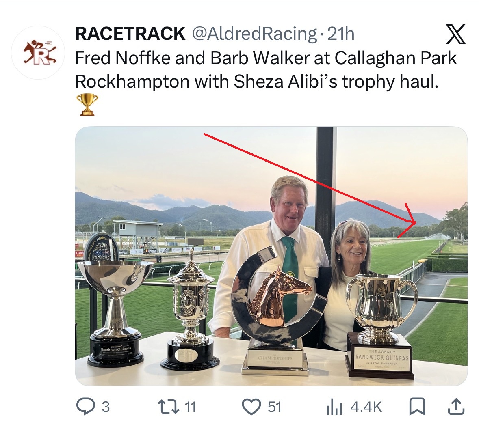Click the like count of 51
Screen dimensions: 479x433
275,407
